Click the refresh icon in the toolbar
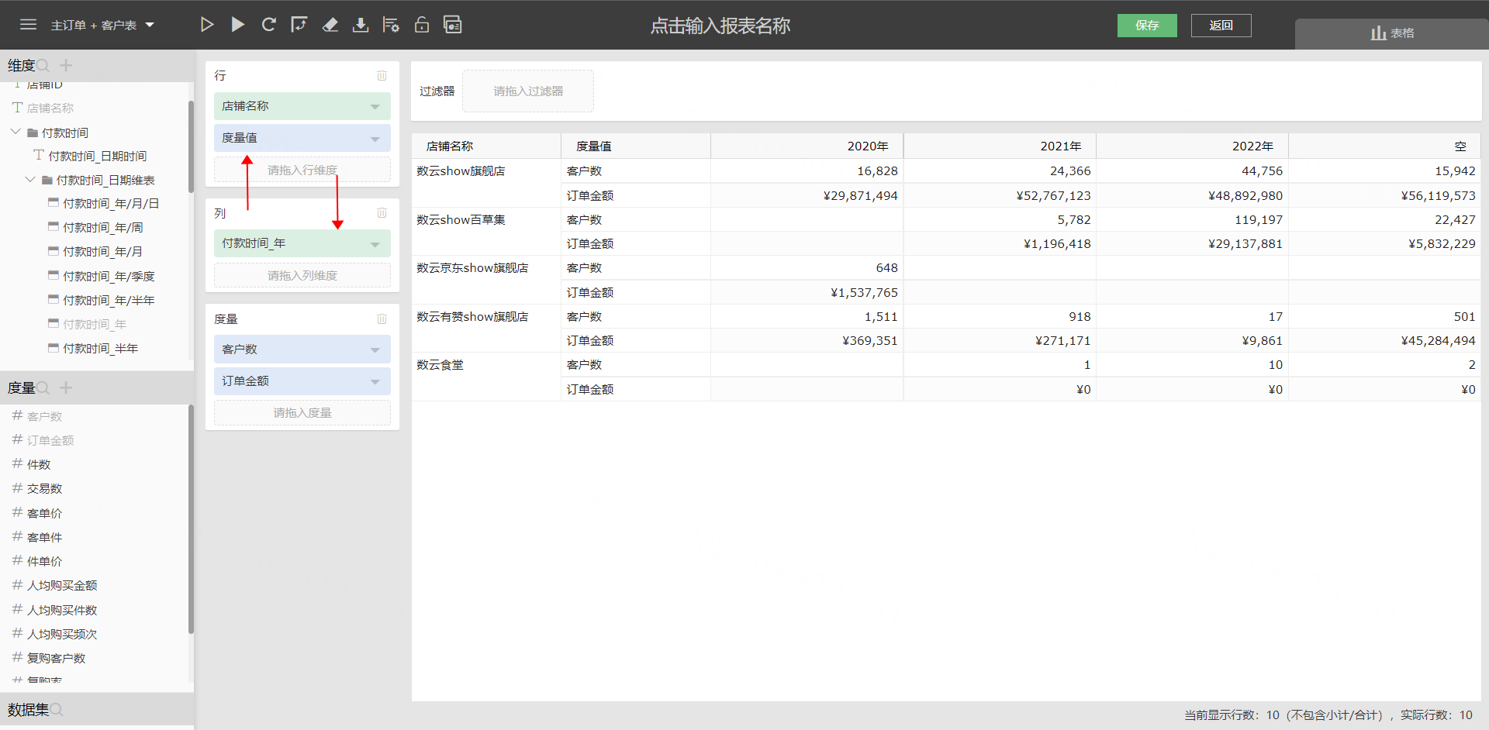Screen dimensions: 1489x730 click(x=268, y=25)
